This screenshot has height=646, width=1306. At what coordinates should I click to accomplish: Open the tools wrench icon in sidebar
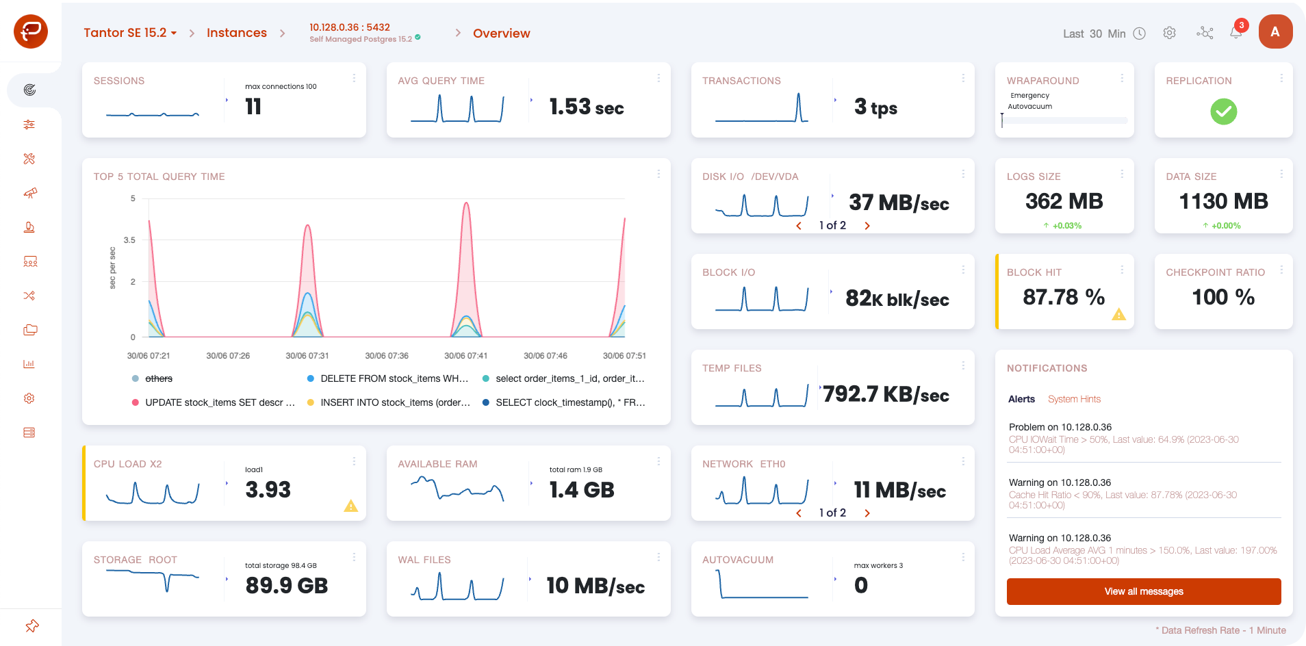[x=29, y=159]
